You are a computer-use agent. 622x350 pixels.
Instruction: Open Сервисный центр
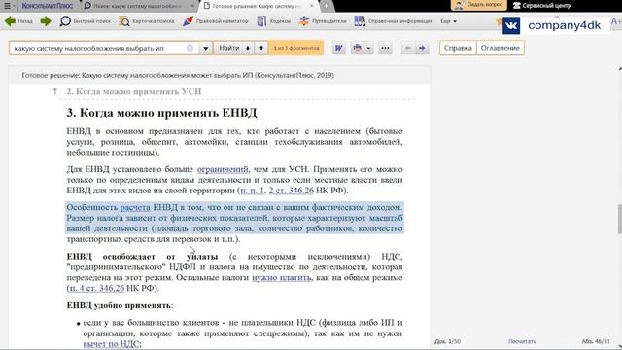point(542,6)
